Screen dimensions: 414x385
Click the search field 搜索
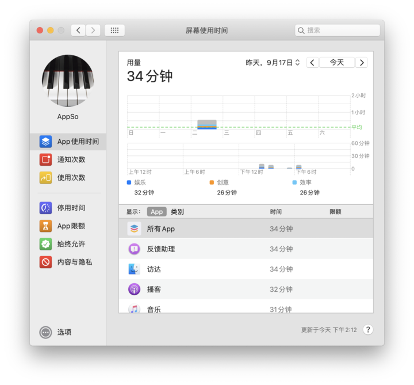[x=338, y=30]
